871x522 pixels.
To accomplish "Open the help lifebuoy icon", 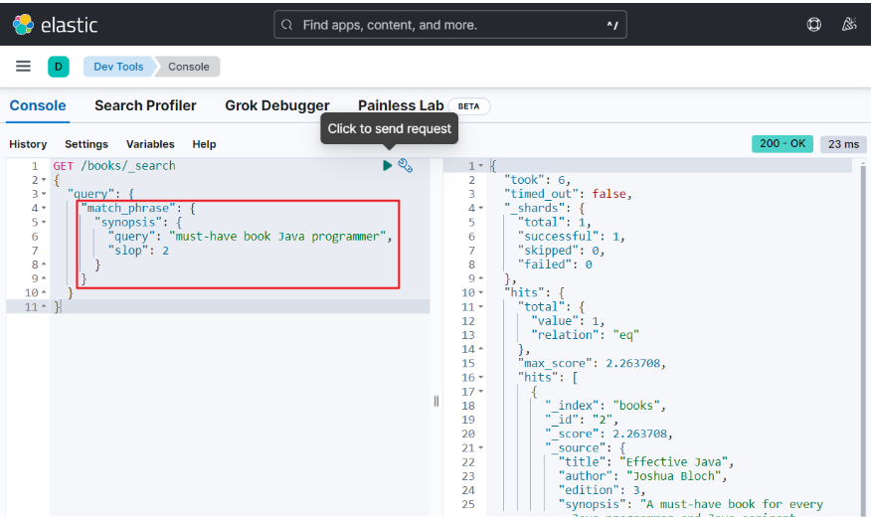I will [x=813, y=25].
